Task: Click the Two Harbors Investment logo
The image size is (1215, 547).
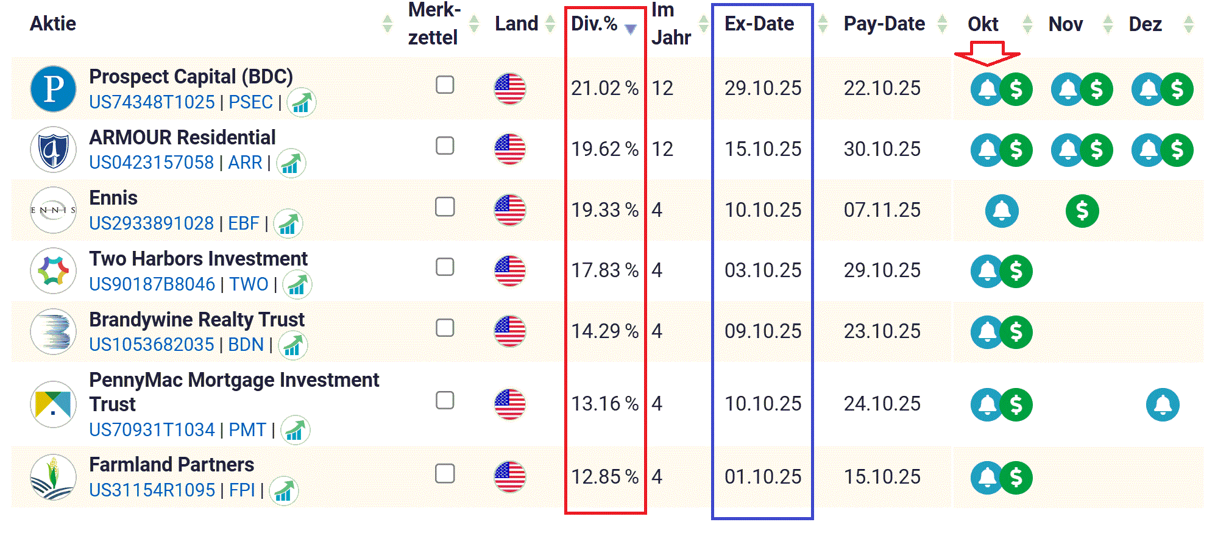Action: [54, 270]
